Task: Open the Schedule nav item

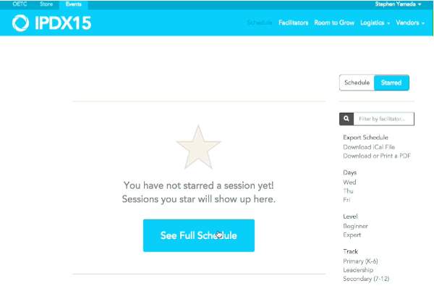Action: (260, 22)
